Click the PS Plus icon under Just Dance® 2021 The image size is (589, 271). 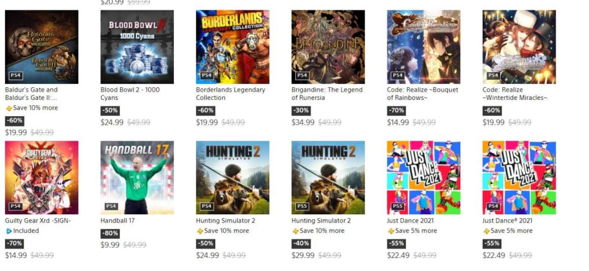point(487,231)
